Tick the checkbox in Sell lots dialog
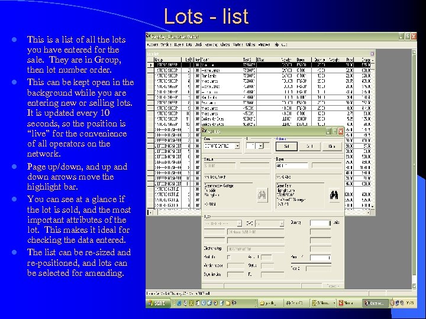This screenshot has width=426, height=319. tap(229, 257)
